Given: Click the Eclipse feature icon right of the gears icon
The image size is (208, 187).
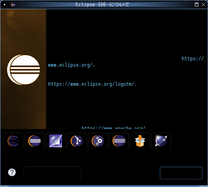Looking at the screenshot, I should coord(119,141).
